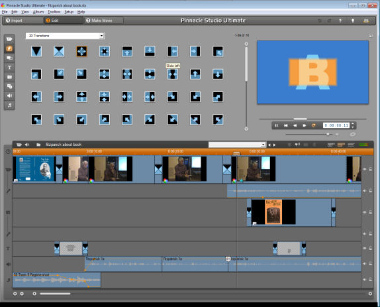Lock the main video track
The image size is (380, 307).
point(371,169)
